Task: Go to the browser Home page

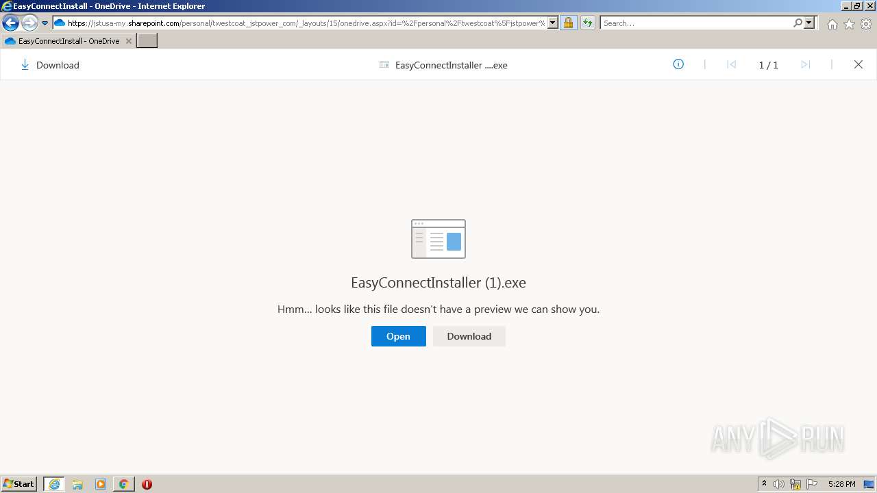Action: click(x=832, y=24)
